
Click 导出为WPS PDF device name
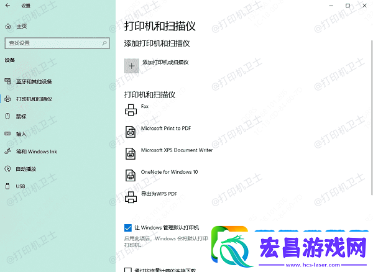click(x=159, y=194)
